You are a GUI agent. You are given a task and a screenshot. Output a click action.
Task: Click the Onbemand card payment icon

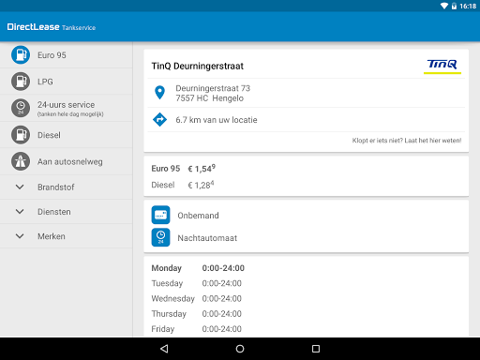[x=160, y=215]
